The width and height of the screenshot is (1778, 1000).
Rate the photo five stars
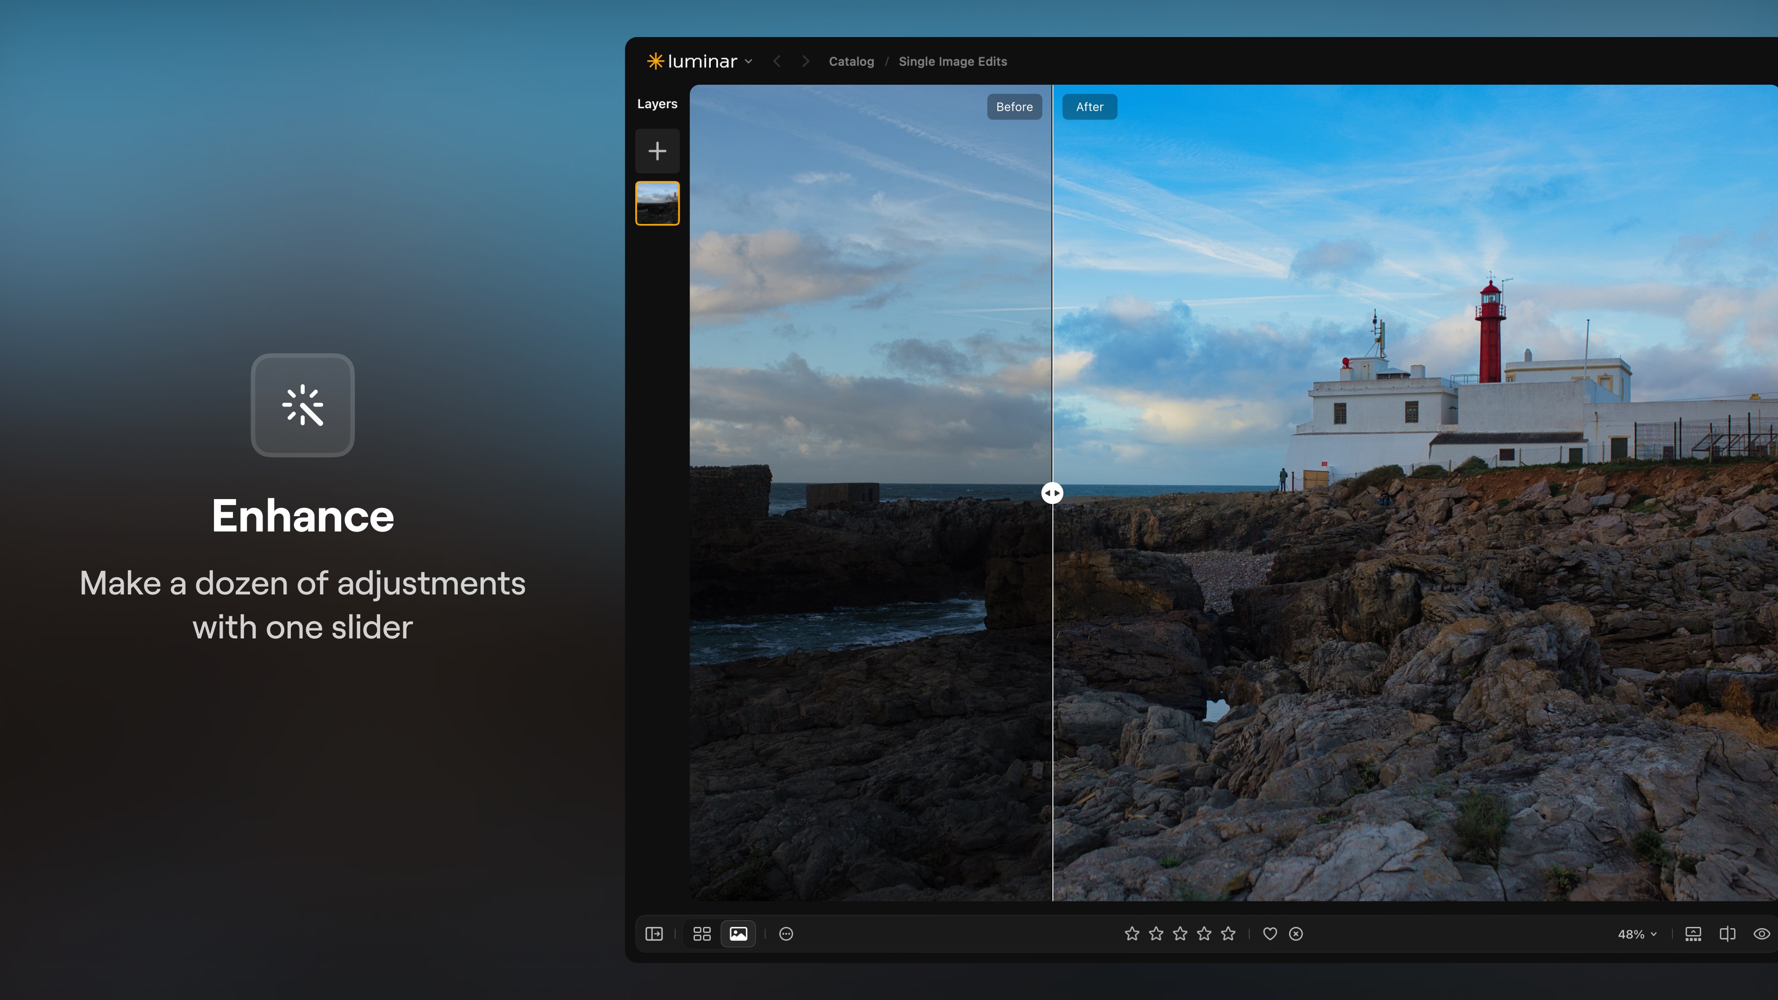point(1228,934)
